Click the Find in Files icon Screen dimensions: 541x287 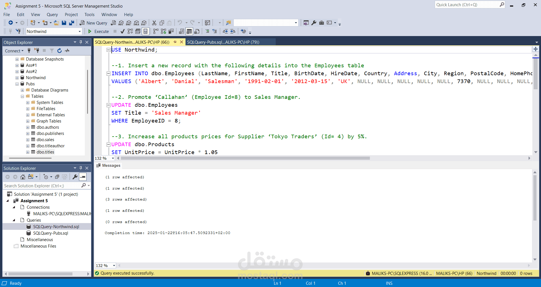tap(229, 23)
